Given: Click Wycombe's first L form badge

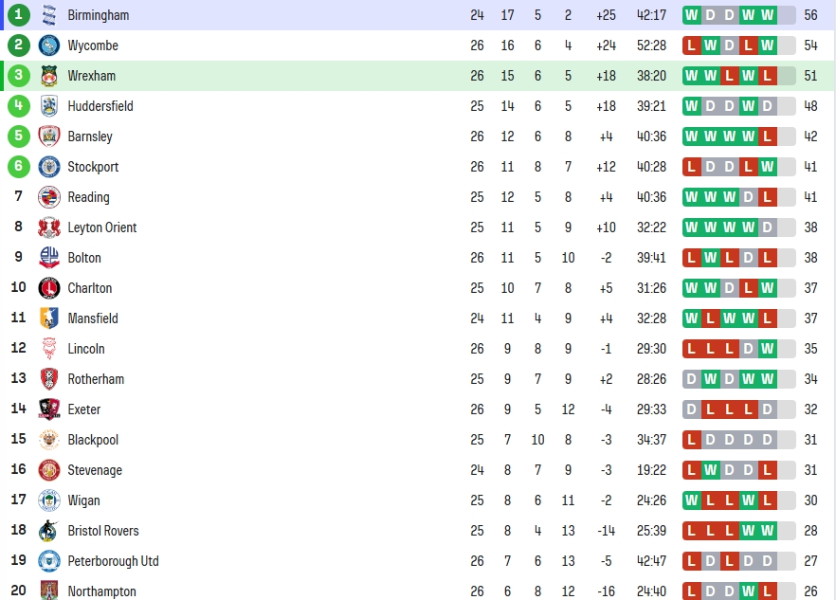Looking at the screenshot, I should click(692, 45).
